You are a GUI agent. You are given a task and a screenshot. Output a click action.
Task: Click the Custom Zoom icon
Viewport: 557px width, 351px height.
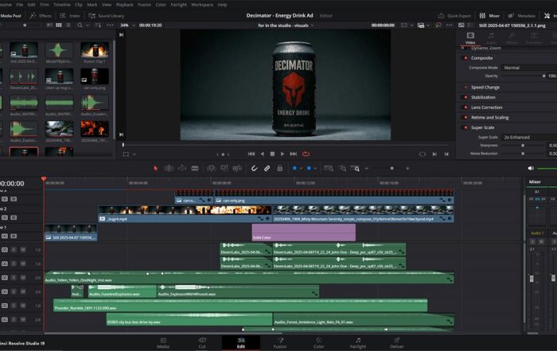click(x=355, y=169)
